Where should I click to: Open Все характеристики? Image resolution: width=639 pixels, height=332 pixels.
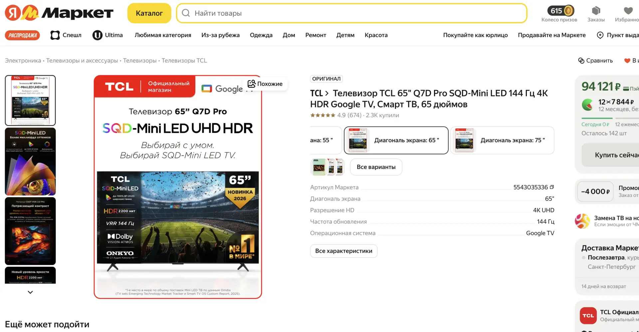(344, 251)
